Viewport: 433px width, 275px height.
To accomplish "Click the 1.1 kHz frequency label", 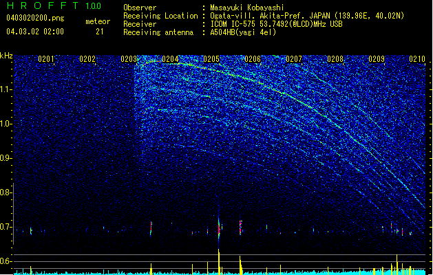I will pos(6,89).
